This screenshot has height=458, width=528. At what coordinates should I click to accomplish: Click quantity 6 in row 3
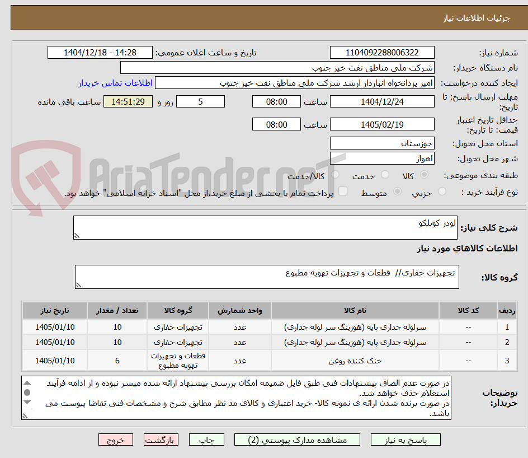117,361
